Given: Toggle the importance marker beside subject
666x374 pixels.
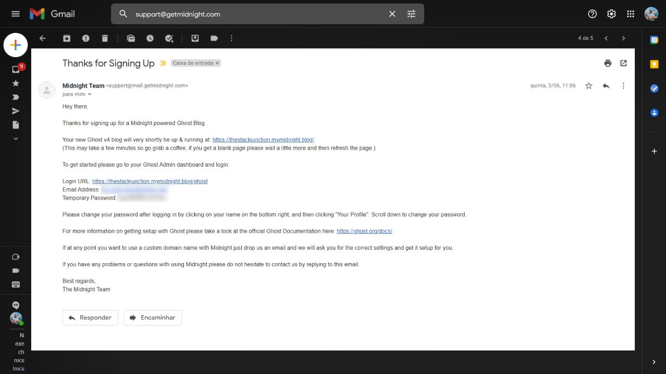Looking at the screenshot, I should [163, 63].
